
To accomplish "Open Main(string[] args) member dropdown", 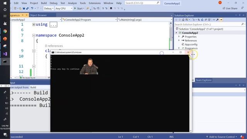I will [x=145, y=20].
